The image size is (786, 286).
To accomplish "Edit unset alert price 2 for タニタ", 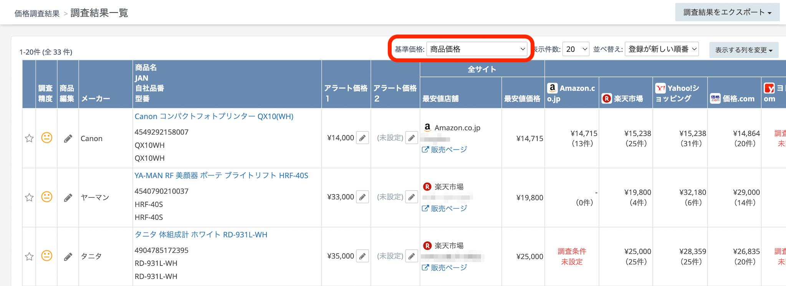I will point(411,256).
